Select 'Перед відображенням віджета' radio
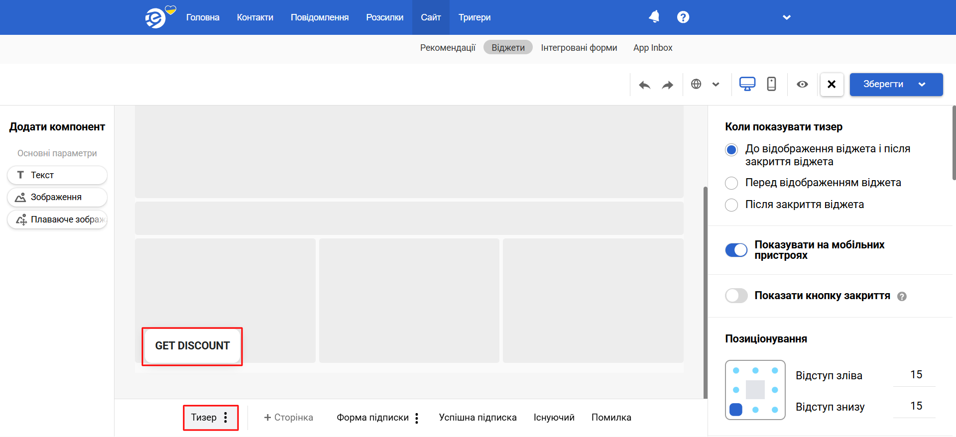The image size is (956, 437). coord(731,183)
